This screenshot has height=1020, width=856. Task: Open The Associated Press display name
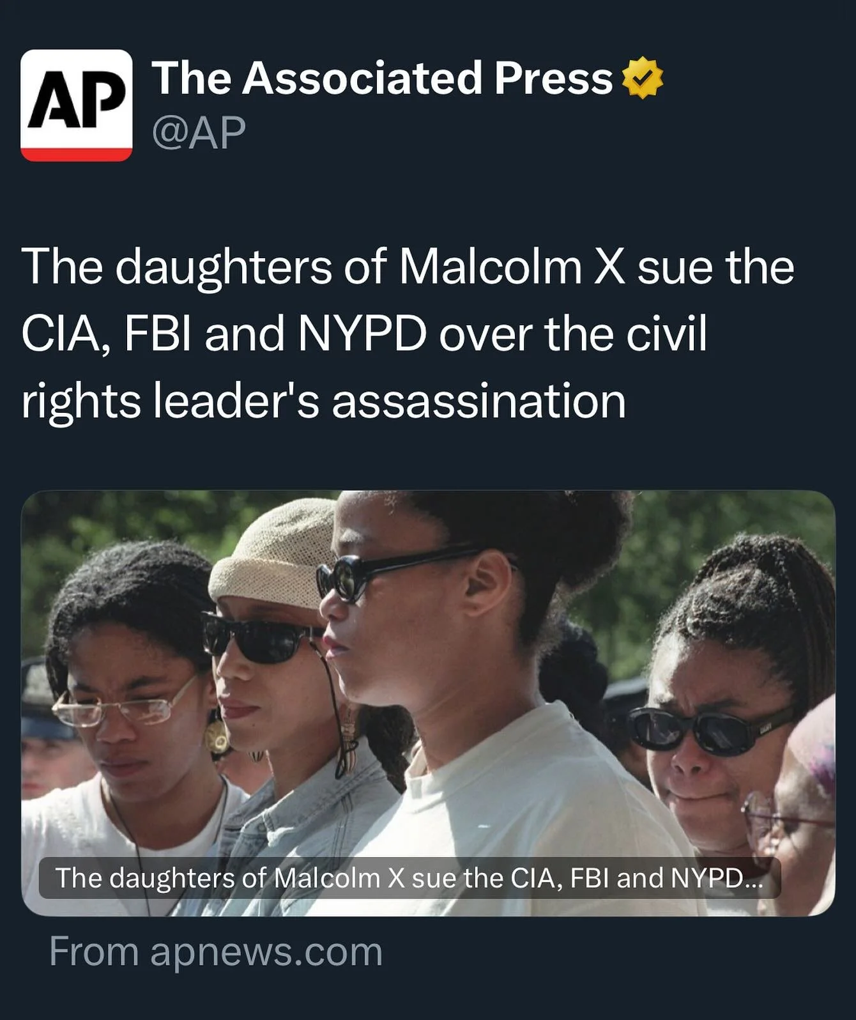click(x=382, y=78)
